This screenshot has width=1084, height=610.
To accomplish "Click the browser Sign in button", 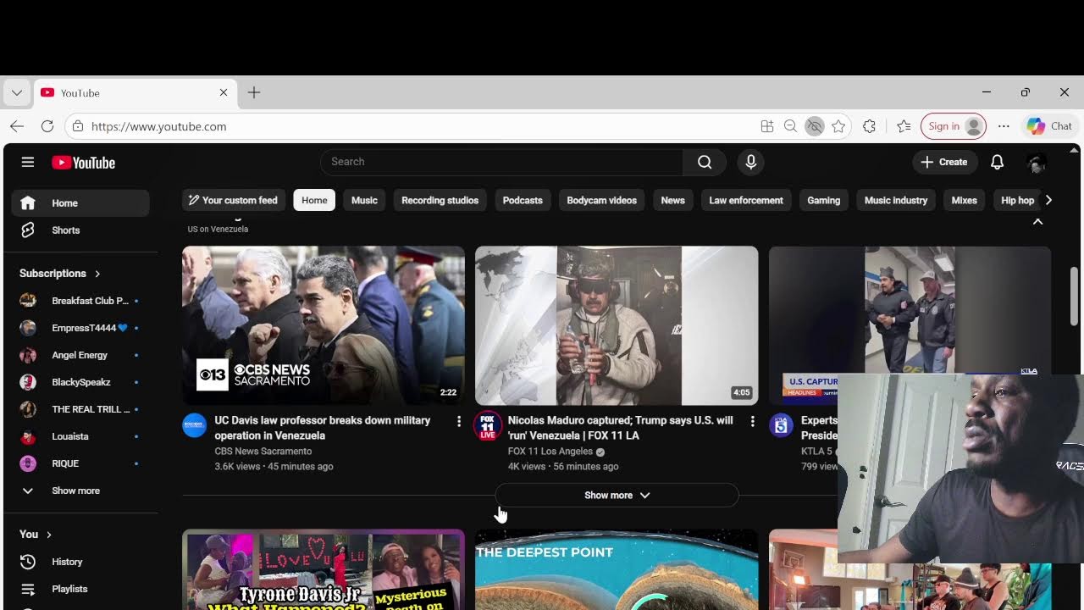I will point(954,126).
